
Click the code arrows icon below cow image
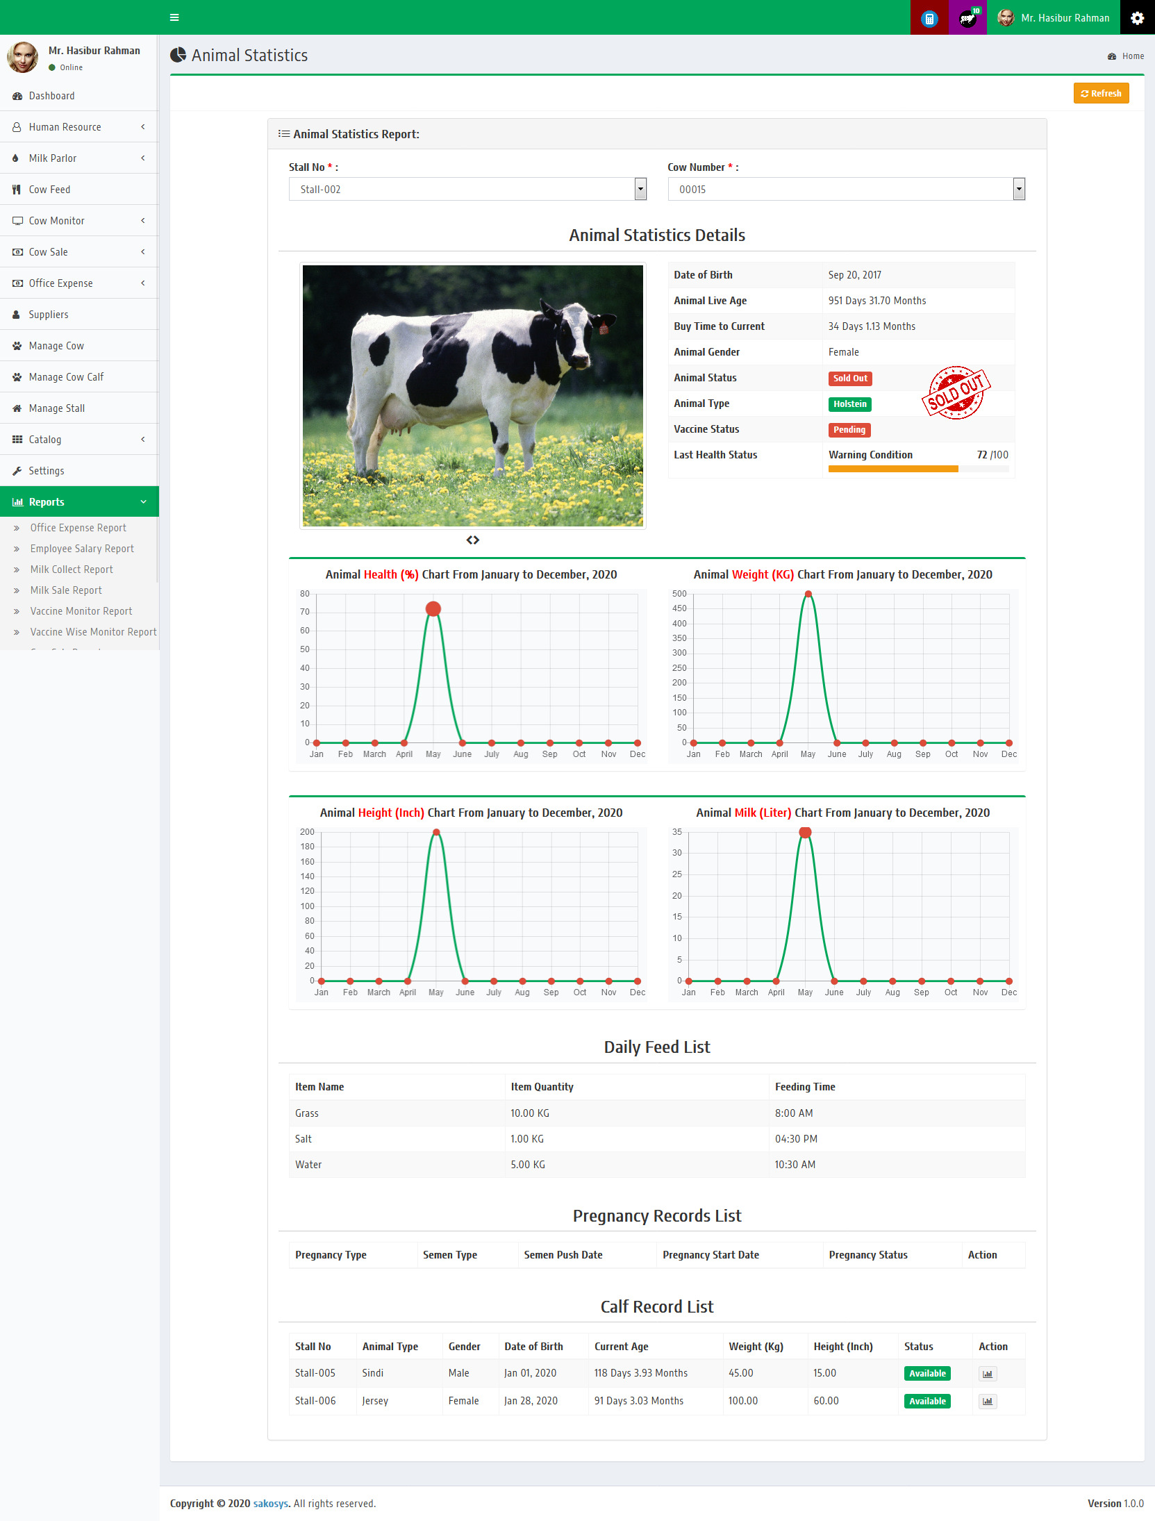(473, 540)
